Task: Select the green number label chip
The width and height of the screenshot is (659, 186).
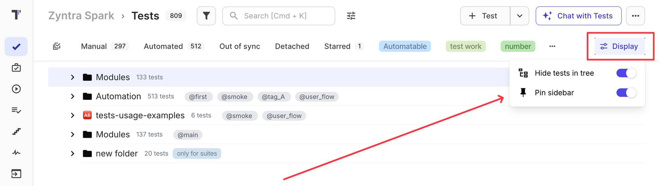Action: tap(518, 46)
